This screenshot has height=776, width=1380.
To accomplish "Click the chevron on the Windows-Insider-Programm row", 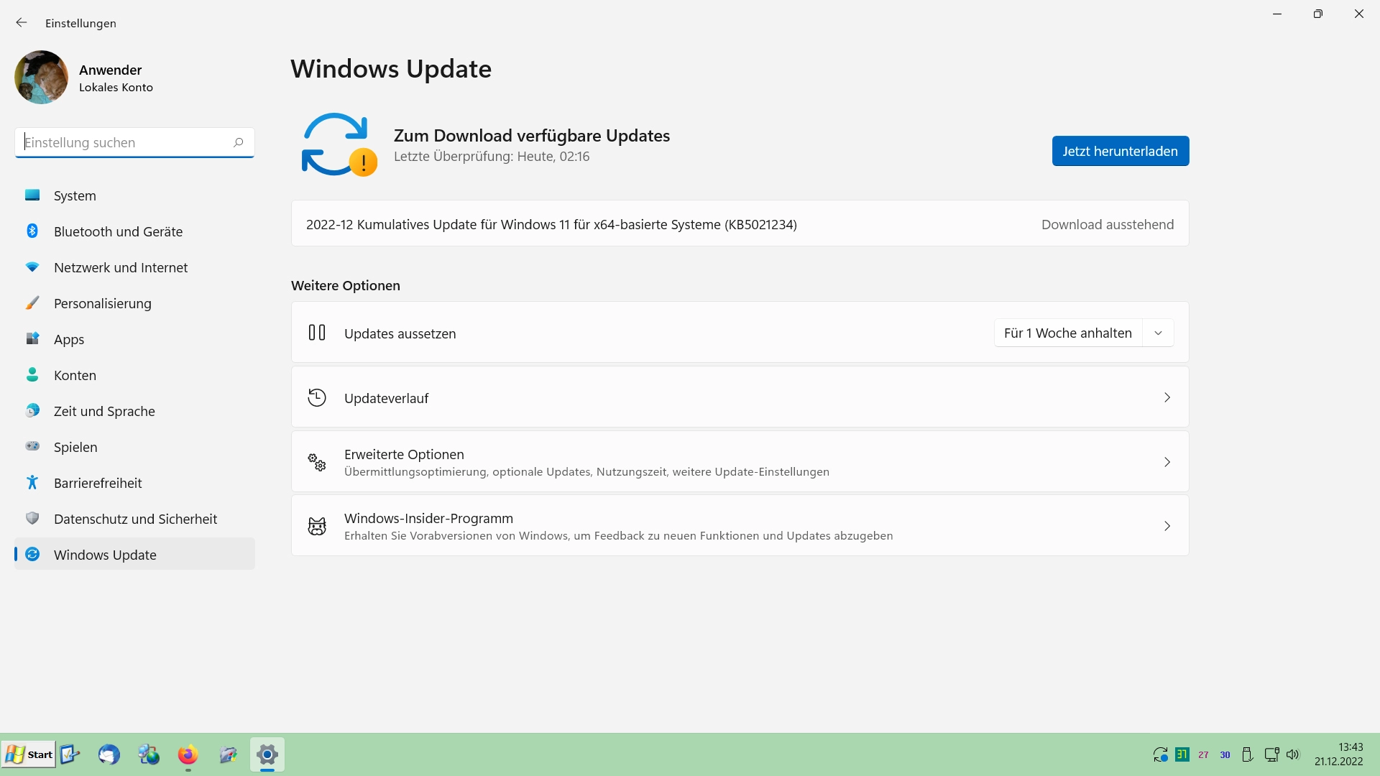I will (1167, 526).
